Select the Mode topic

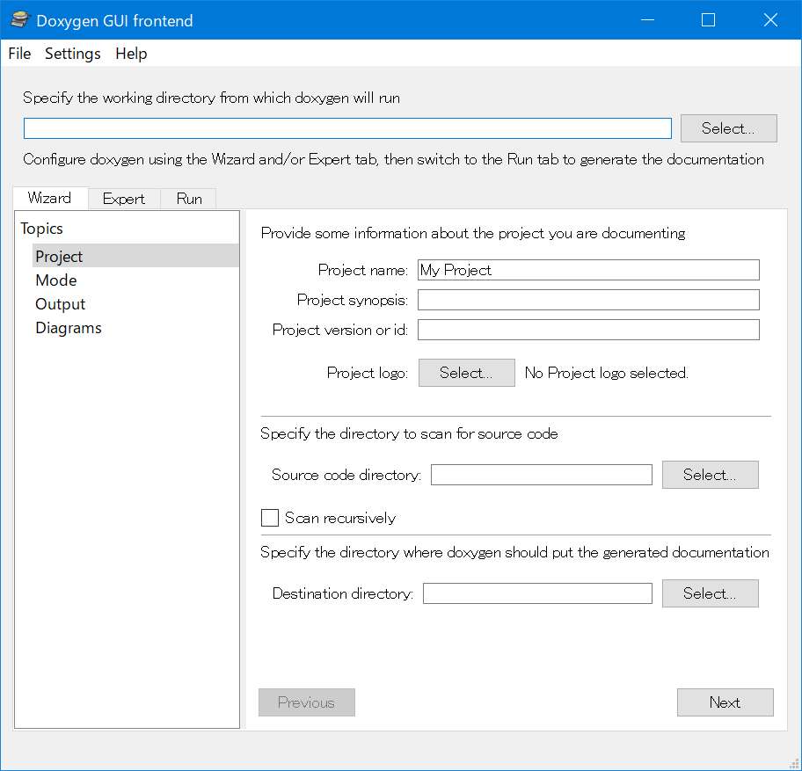click(x=56, y=280)
